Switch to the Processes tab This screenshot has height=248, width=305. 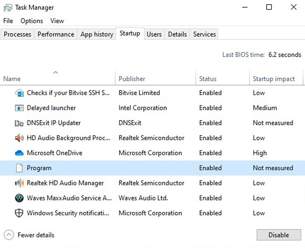[x=17, y=34]
